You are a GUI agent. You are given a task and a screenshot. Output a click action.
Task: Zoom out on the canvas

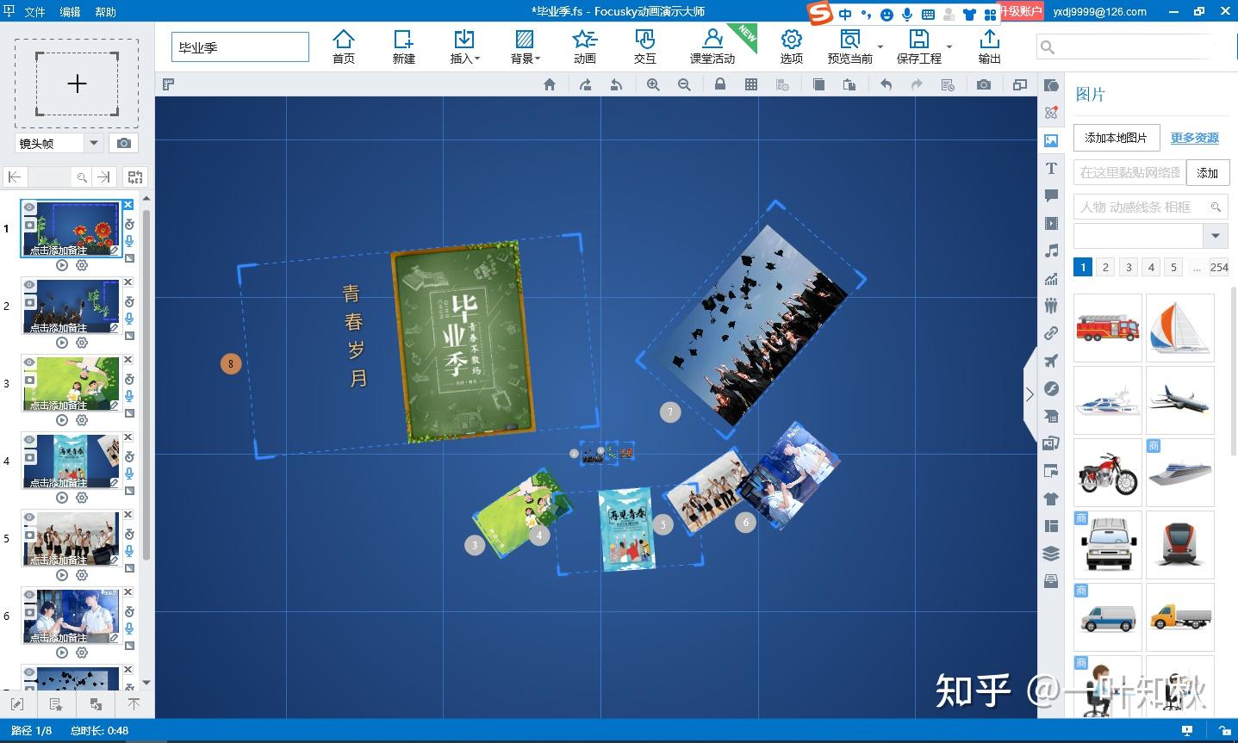click(x=684, y=84)
